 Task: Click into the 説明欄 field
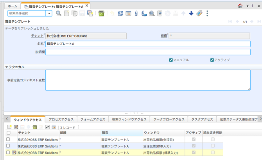[x=148, y=52]
